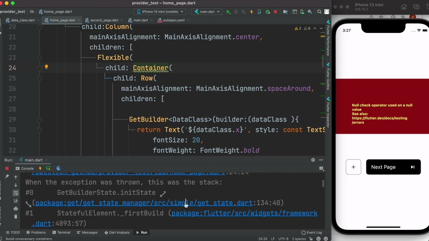Open the Terminal tool window tab

[61, 232]
